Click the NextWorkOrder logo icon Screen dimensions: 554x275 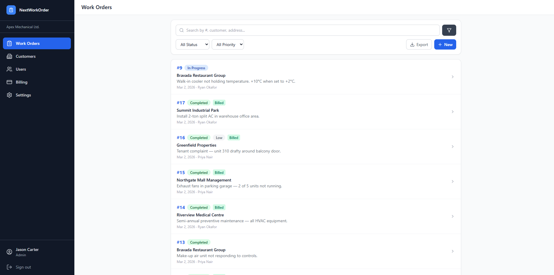point(11,10)
